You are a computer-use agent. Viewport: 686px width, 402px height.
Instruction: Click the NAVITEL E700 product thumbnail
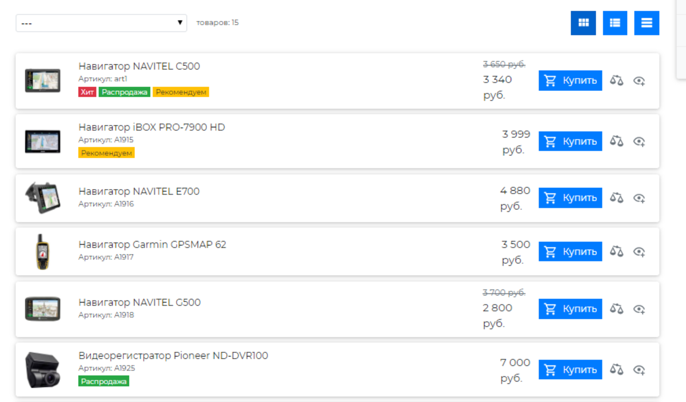tap(42, 198)
